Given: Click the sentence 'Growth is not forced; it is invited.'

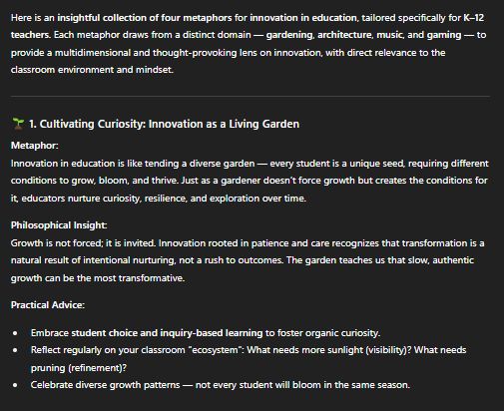Looking at the screenshot, I should [83, 243].
